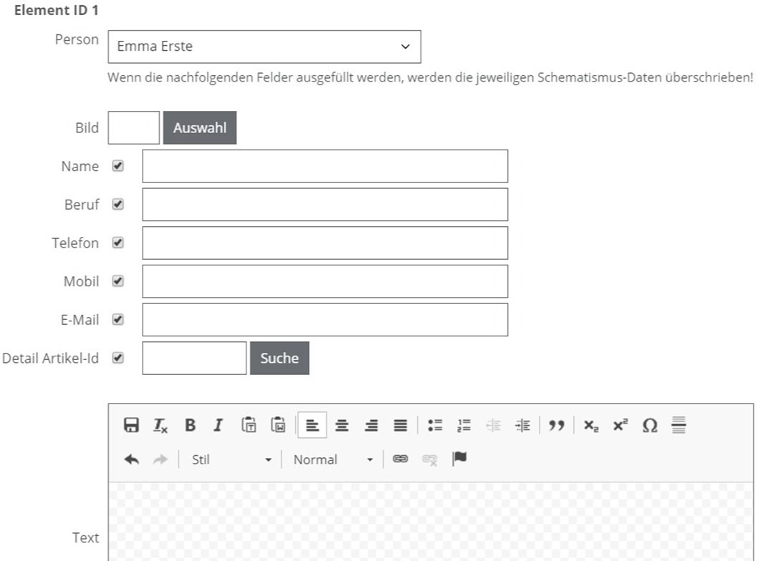The height and width of the screenshot is (561, 758).
Task: Click the insert link icon
Action: 400,459
